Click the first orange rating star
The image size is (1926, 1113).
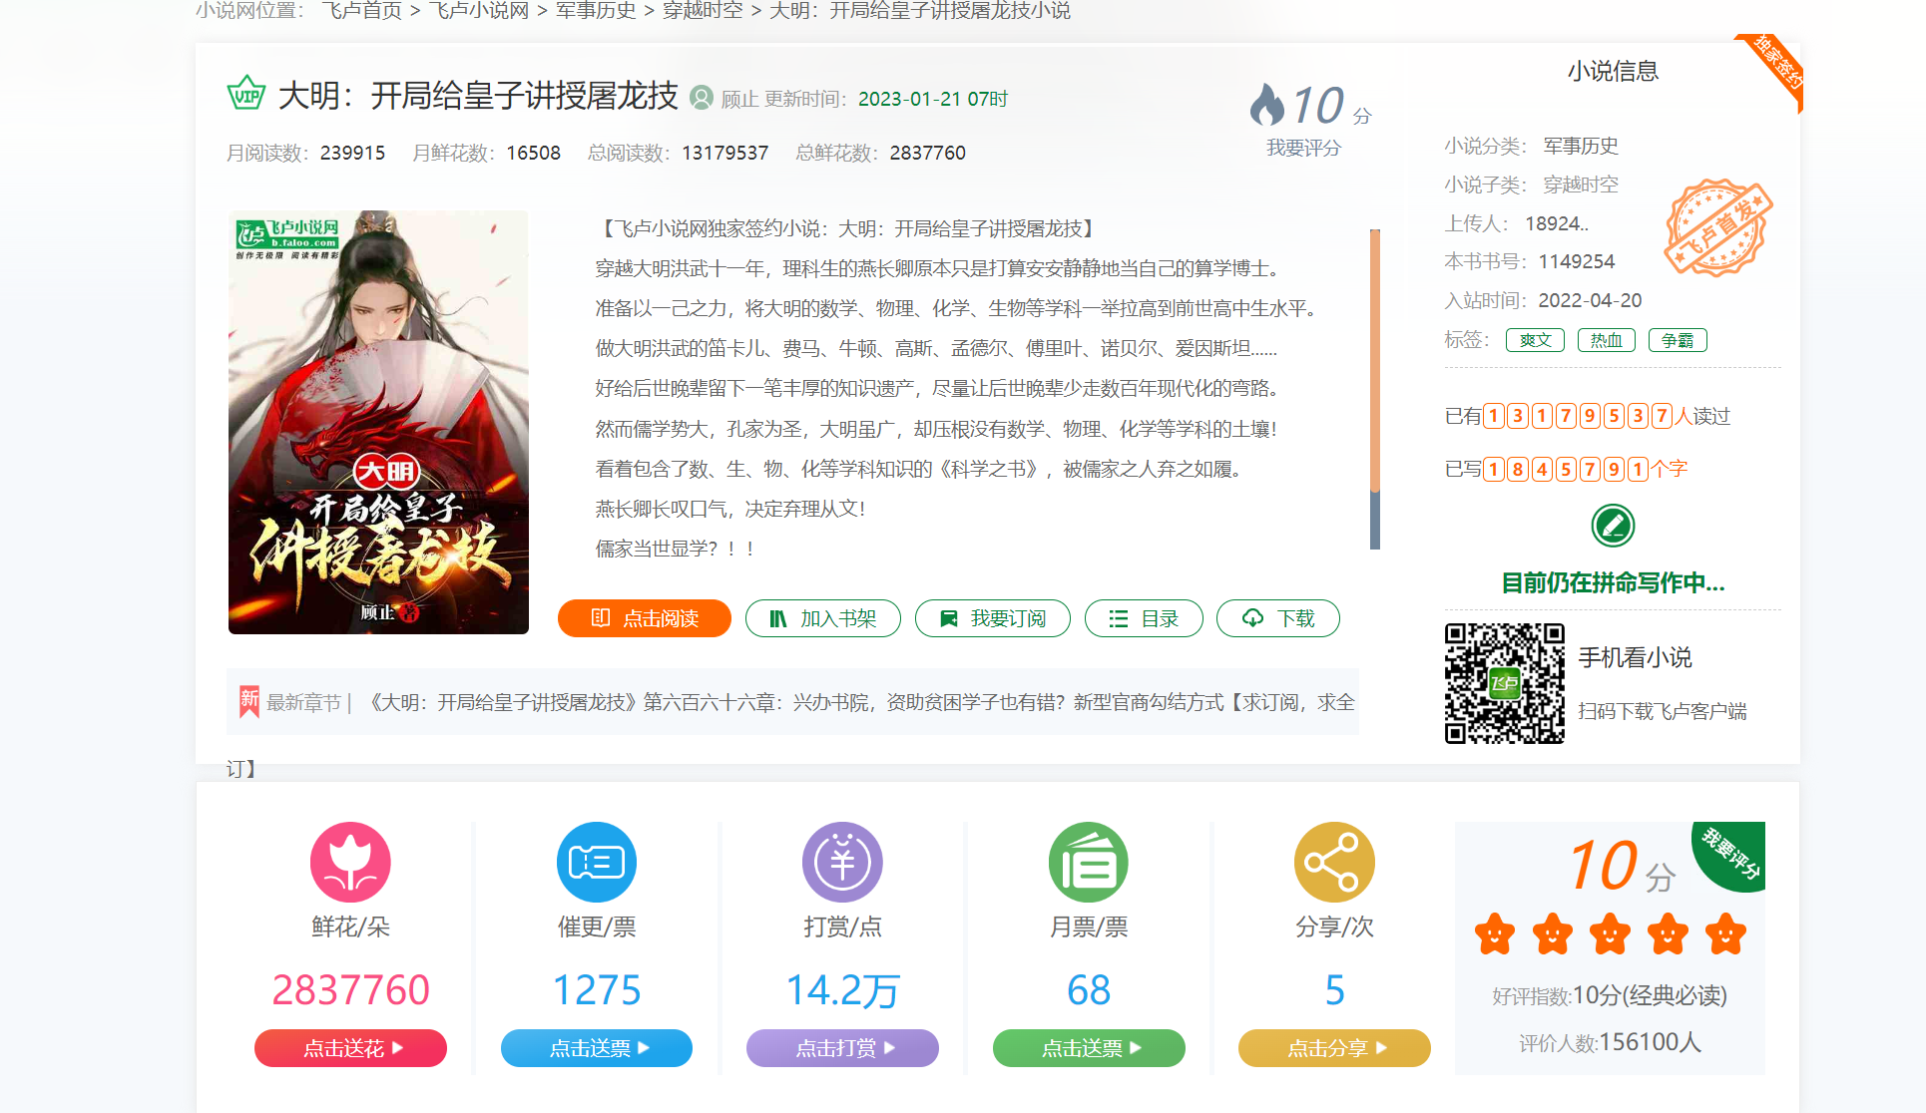(1495, 934)
